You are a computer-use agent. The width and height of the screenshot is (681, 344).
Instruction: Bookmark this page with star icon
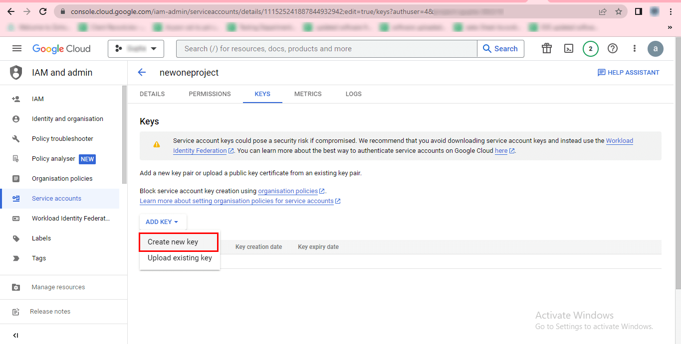point(619,11)
